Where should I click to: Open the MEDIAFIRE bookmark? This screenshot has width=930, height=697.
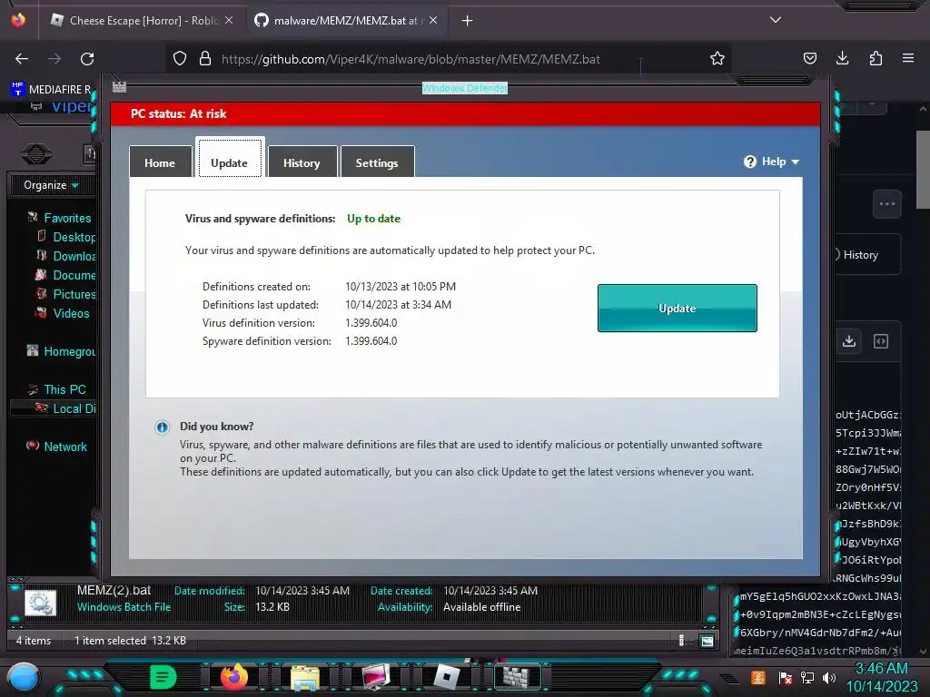[52, 89]
